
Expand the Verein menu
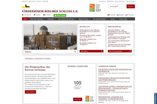113,19
